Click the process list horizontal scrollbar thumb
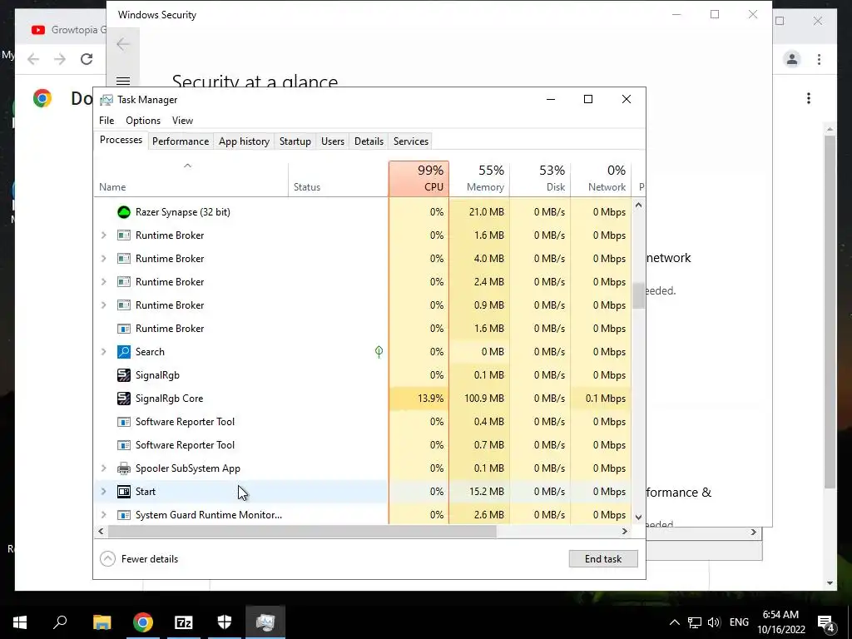 coord(302,532)
